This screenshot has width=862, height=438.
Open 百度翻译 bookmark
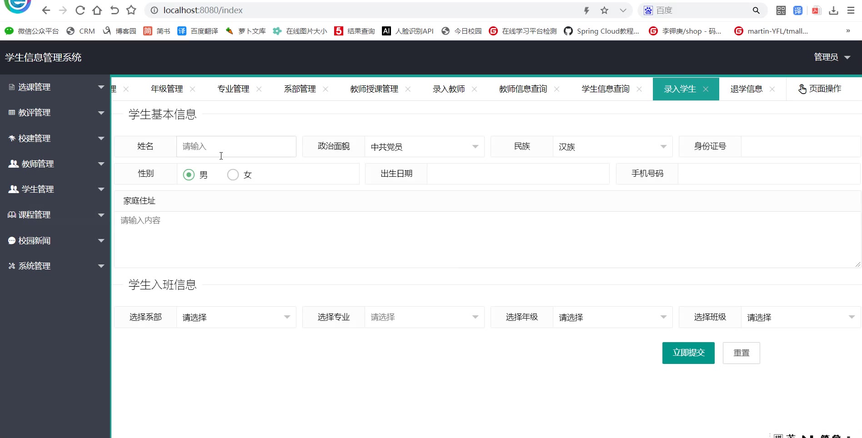(x=198, y=31)
